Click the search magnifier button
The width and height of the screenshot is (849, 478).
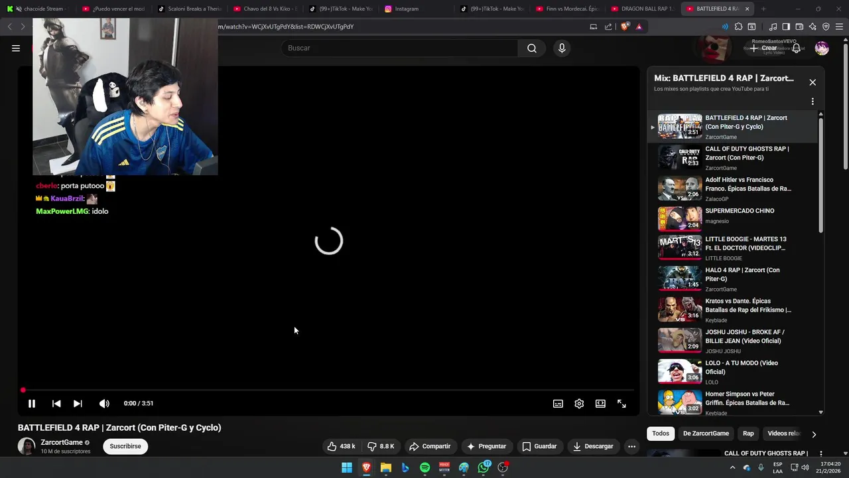coord(532,48)
